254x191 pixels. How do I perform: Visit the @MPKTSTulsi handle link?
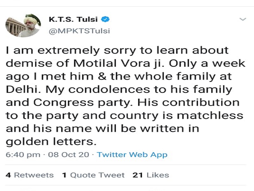pyautogui.click(x=79, y=31)
